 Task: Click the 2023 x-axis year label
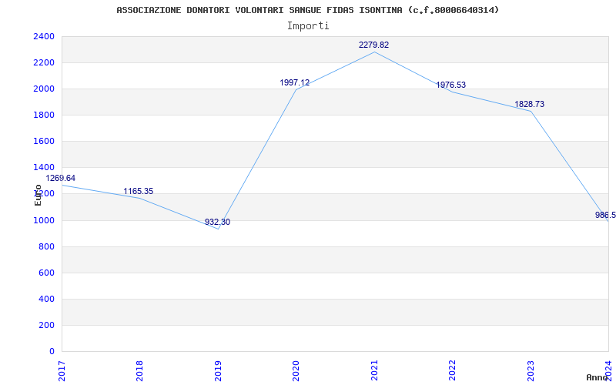coord(531,370)
